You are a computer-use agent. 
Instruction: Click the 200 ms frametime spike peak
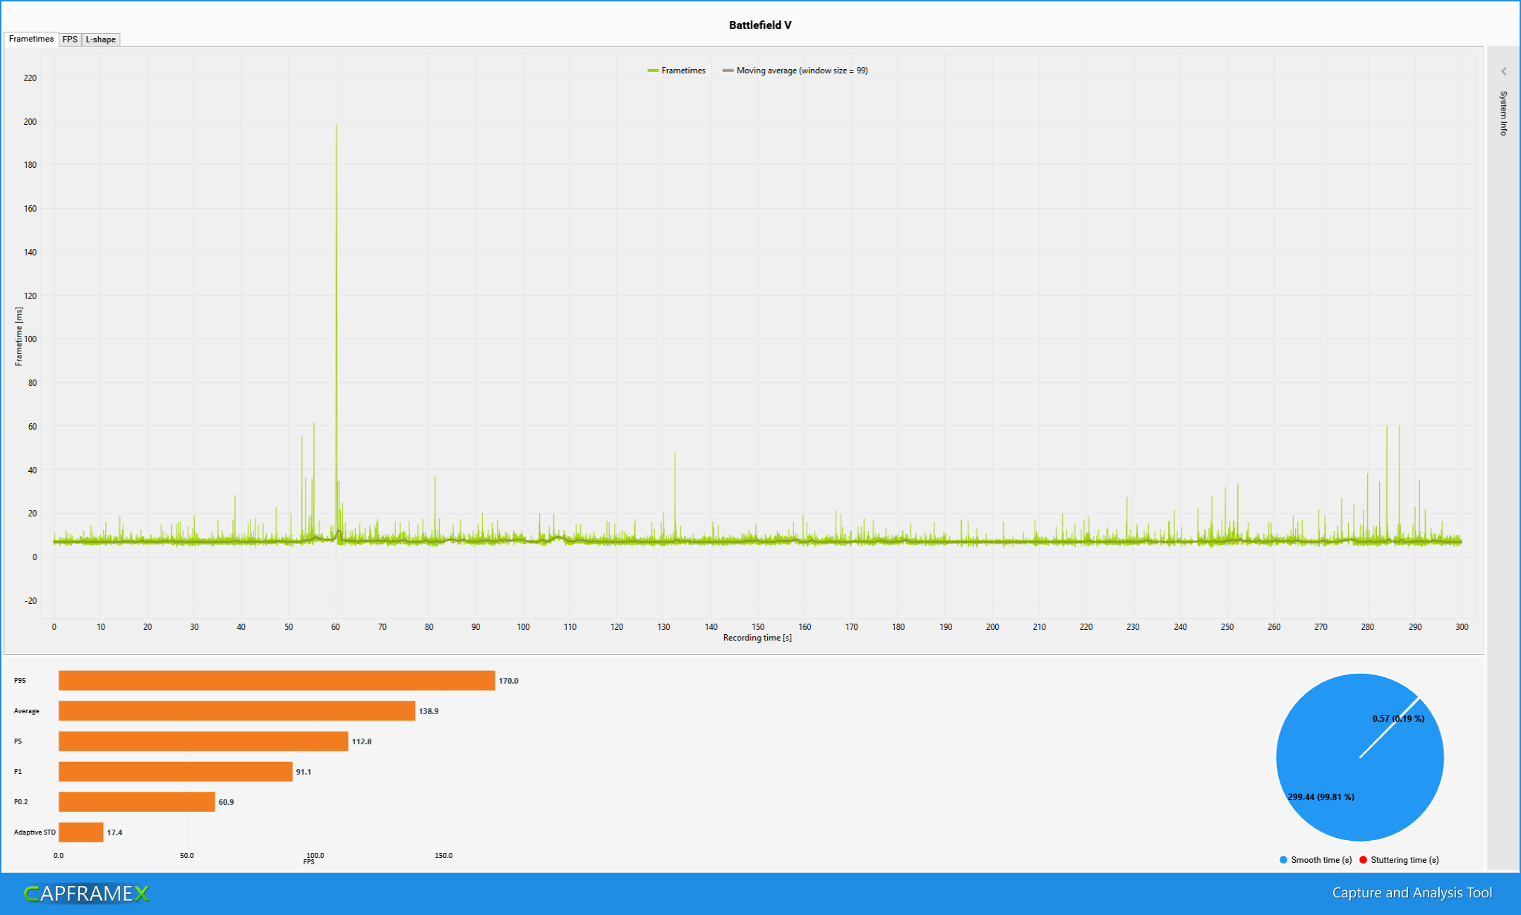(336, 126)
